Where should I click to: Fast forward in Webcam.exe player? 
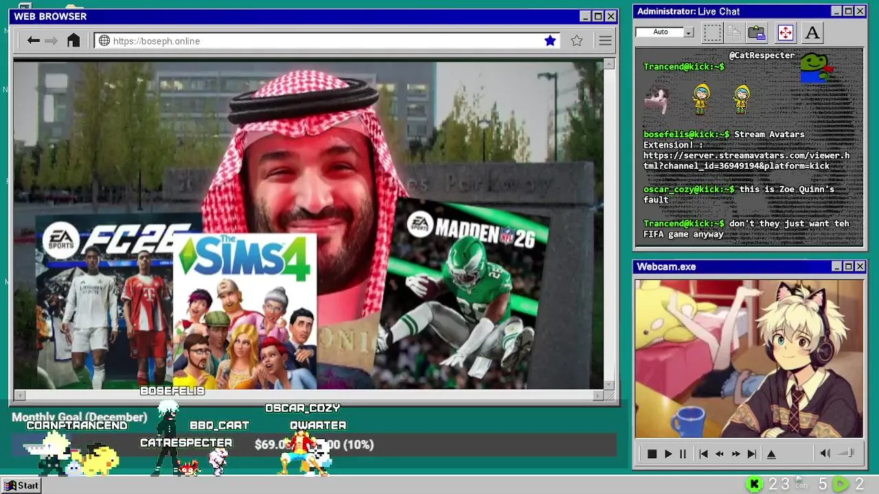click(735, 454)
